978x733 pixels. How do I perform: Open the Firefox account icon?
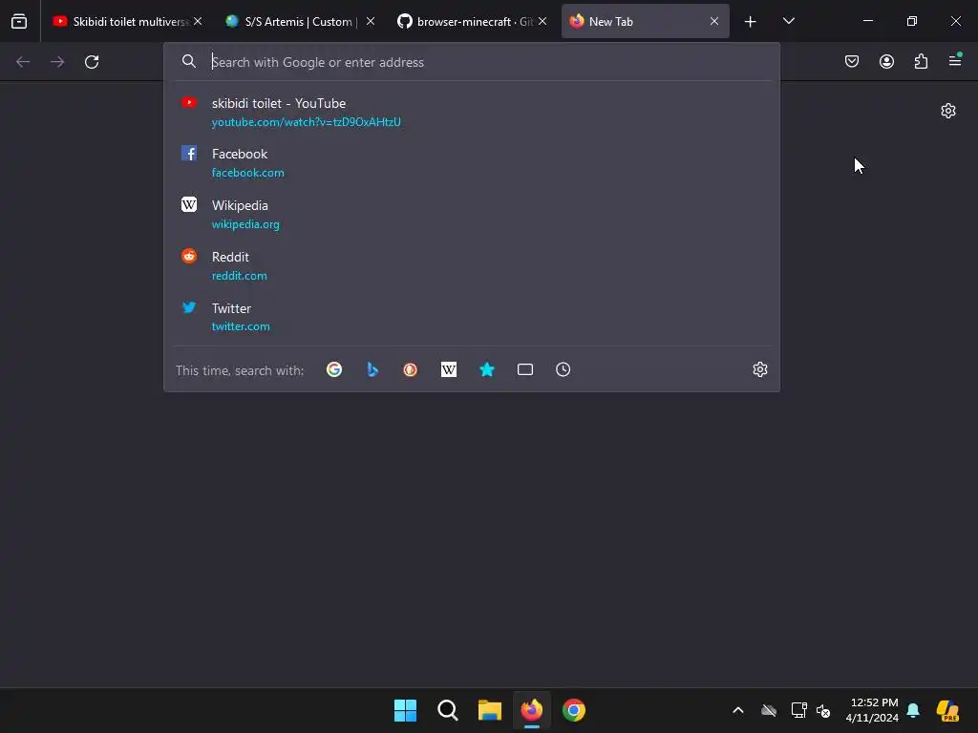coord(886,61)
